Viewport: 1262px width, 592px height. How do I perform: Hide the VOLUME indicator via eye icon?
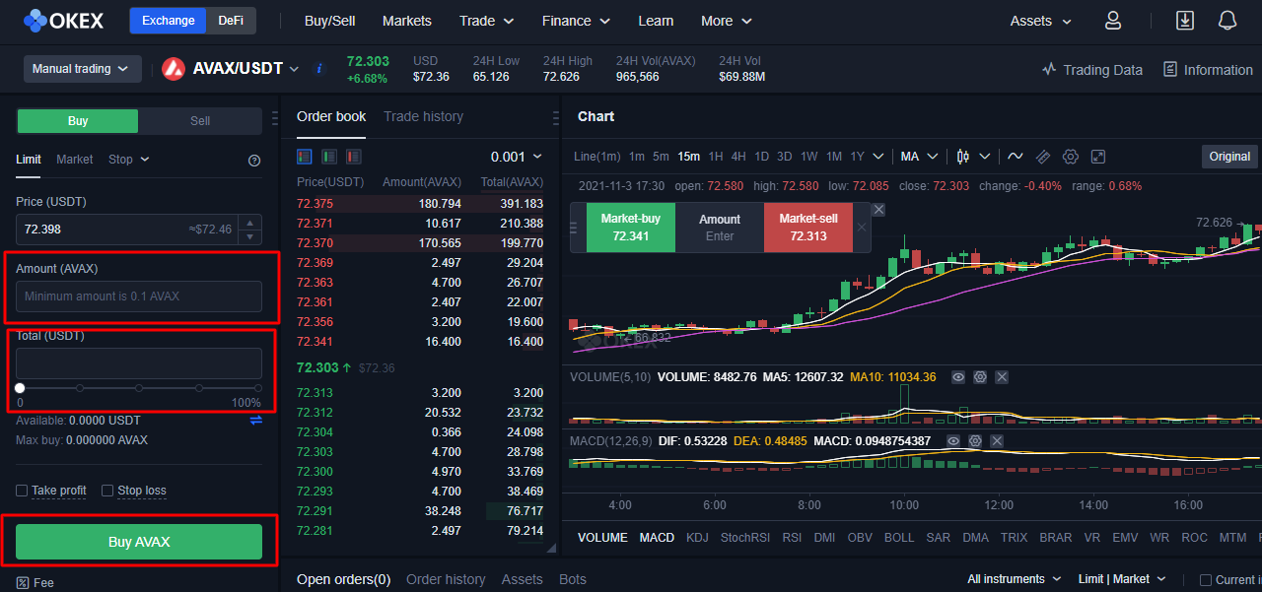pyautogui.click(x=957, y=377)
